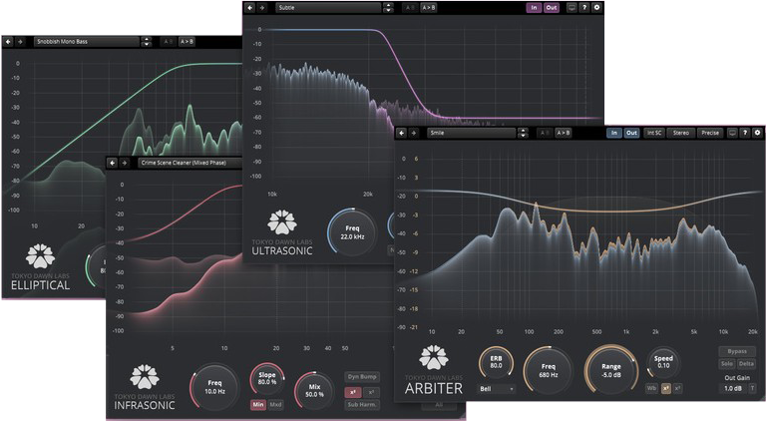The image size is (766, 421).
Task: Select inactive x¹ option in Infrasonic
Action: coord(371,392)
